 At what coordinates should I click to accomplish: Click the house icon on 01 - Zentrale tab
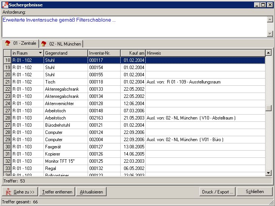click(8, 43)
